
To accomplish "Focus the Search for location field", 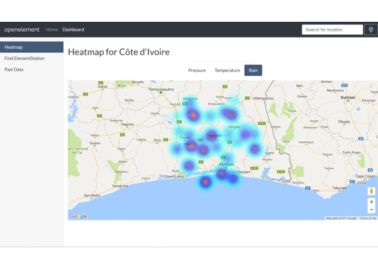I will pyautogui.click(x=332, y=29).
